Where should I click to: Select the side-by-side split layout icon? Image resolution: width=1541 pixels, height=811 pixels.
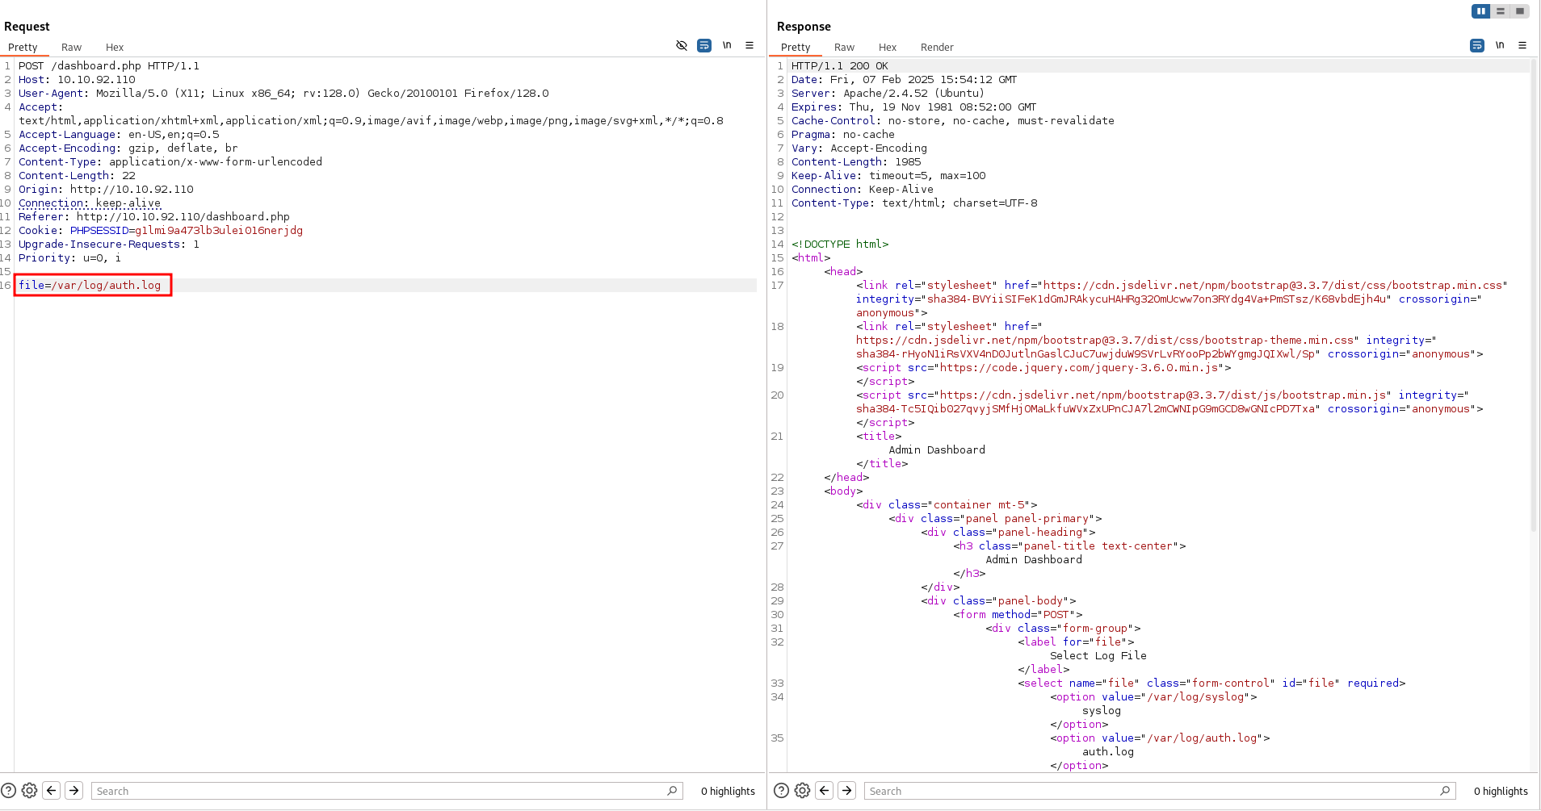coord(1480,11)
